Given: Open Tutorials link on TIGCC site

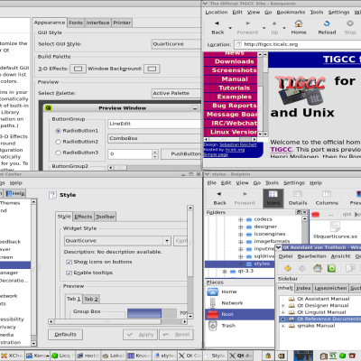Looking at the screenshot, I should [234, 88].
